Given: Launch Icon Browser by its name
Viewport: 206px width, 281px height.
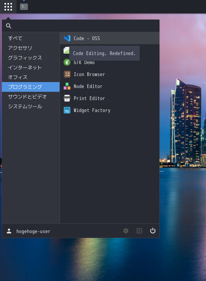Looking at the screenshot, I should [89, 75].
